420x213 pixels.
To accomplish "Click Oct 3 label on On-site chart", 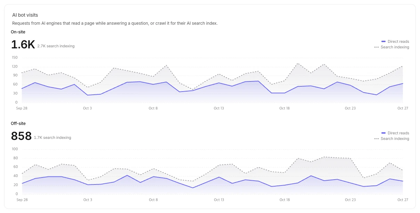I will [88, 108].
